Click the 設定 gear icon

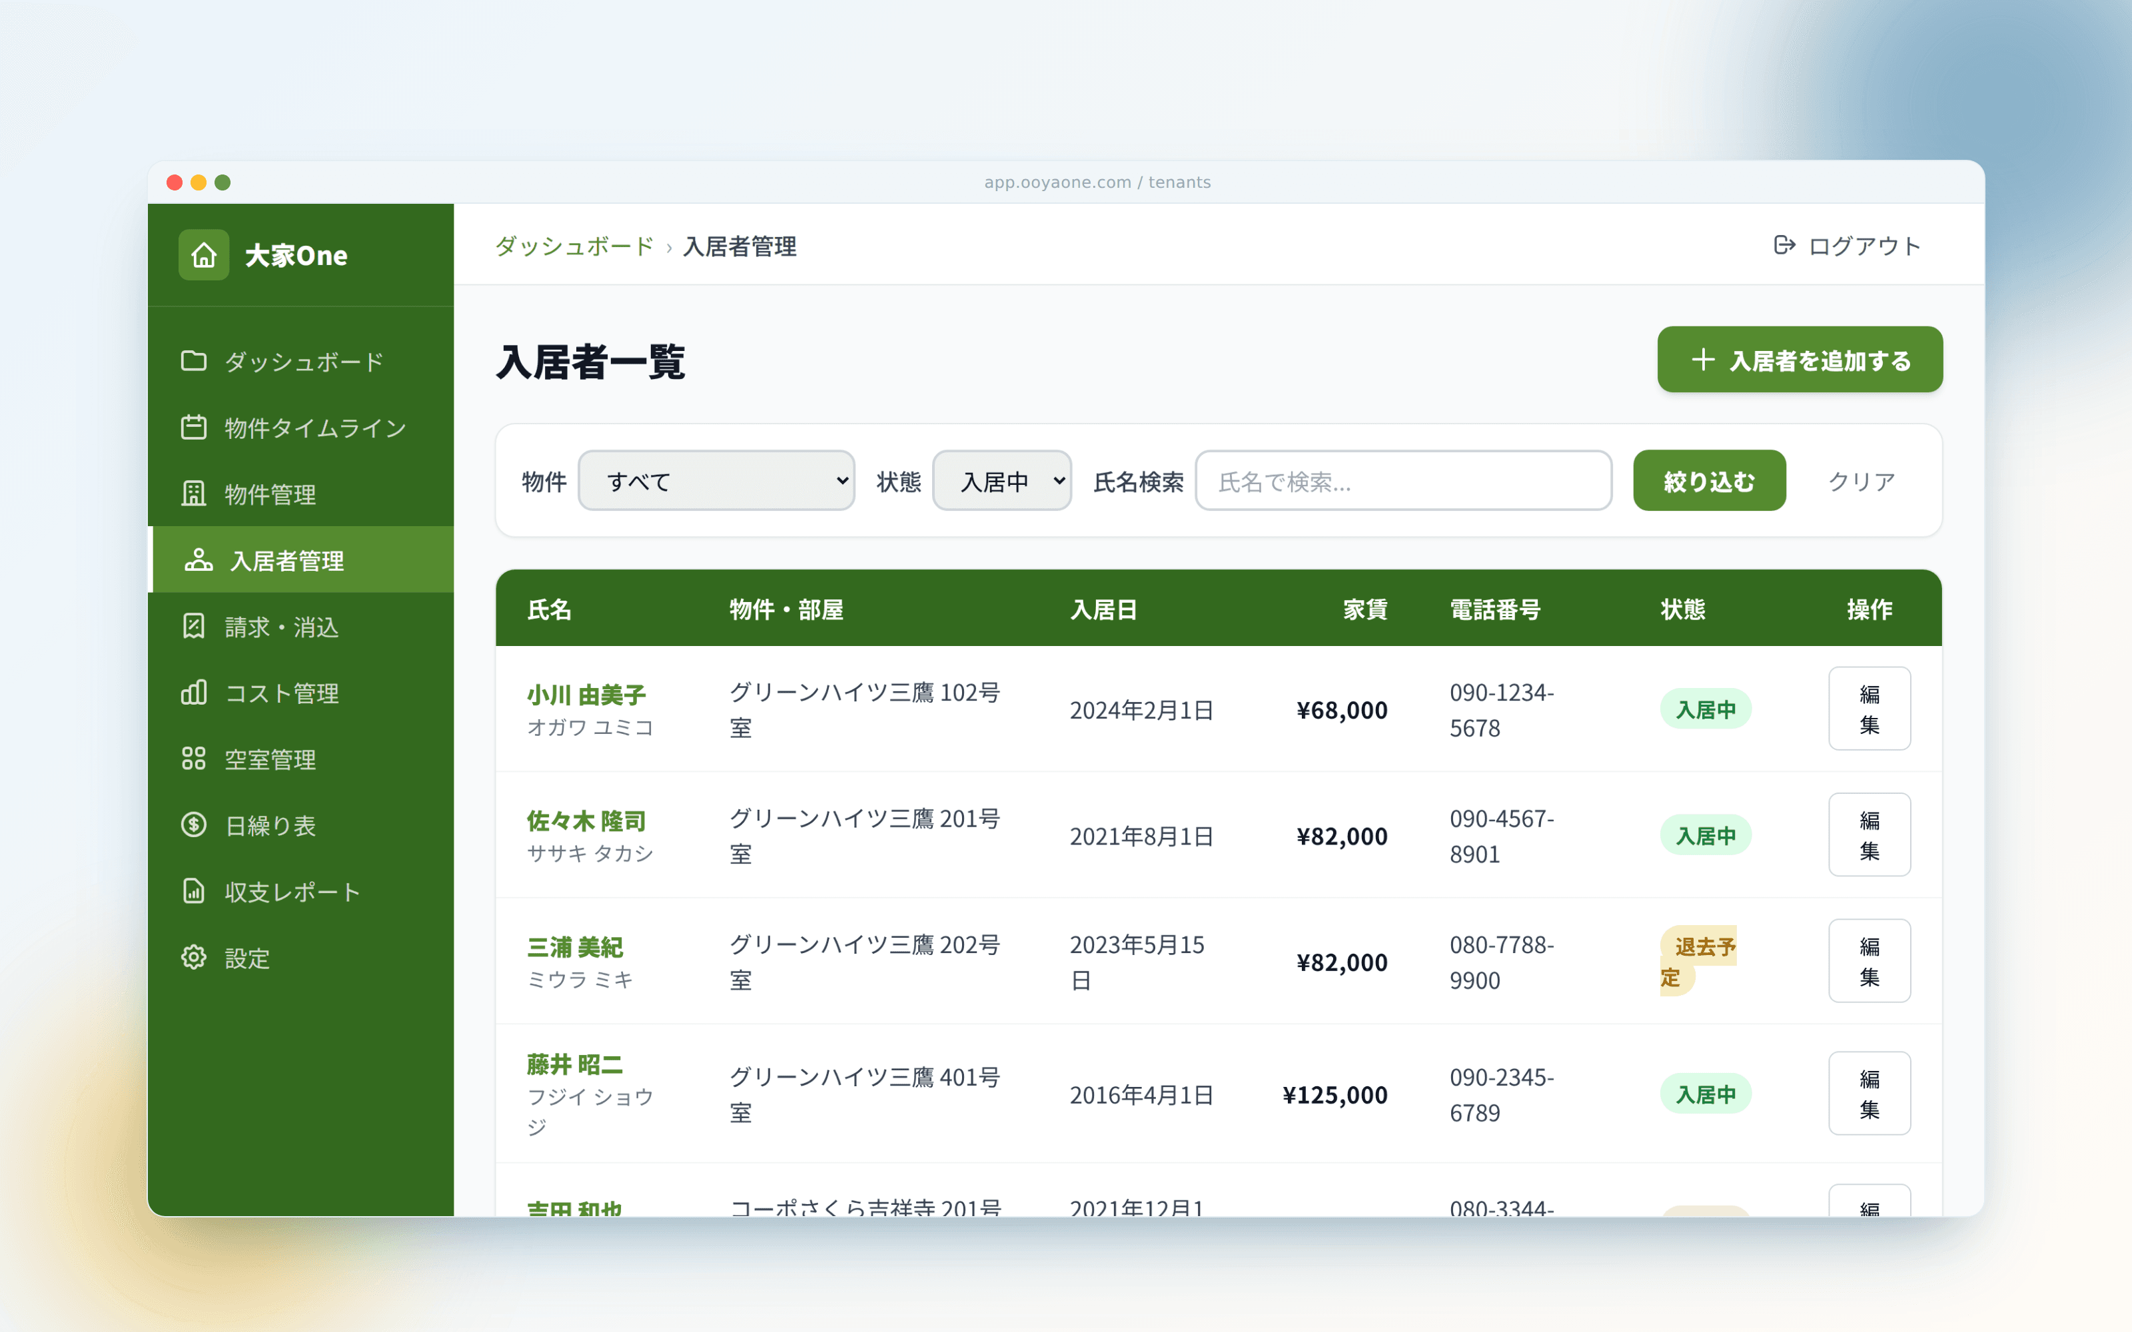194,958
